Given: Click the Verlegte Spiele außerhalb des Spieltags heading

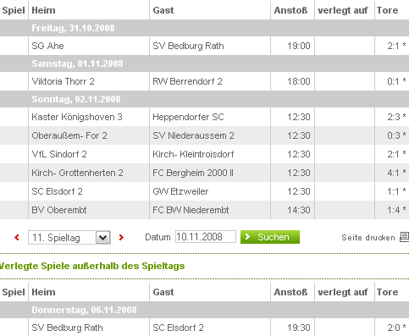Looking at the screenshot, I should (92, 266).
